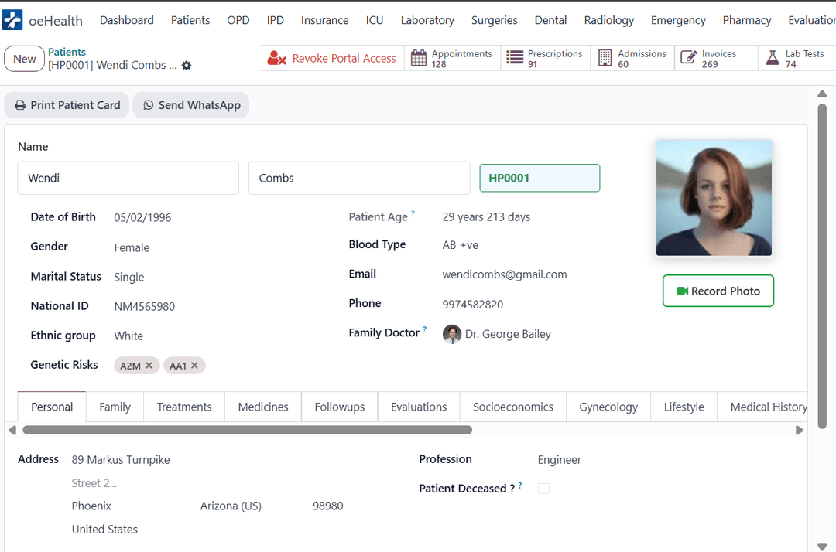Viewport: 836px width, 552px height.
Task: Click the patient photo thumbnail
Action: coord(714,198)
